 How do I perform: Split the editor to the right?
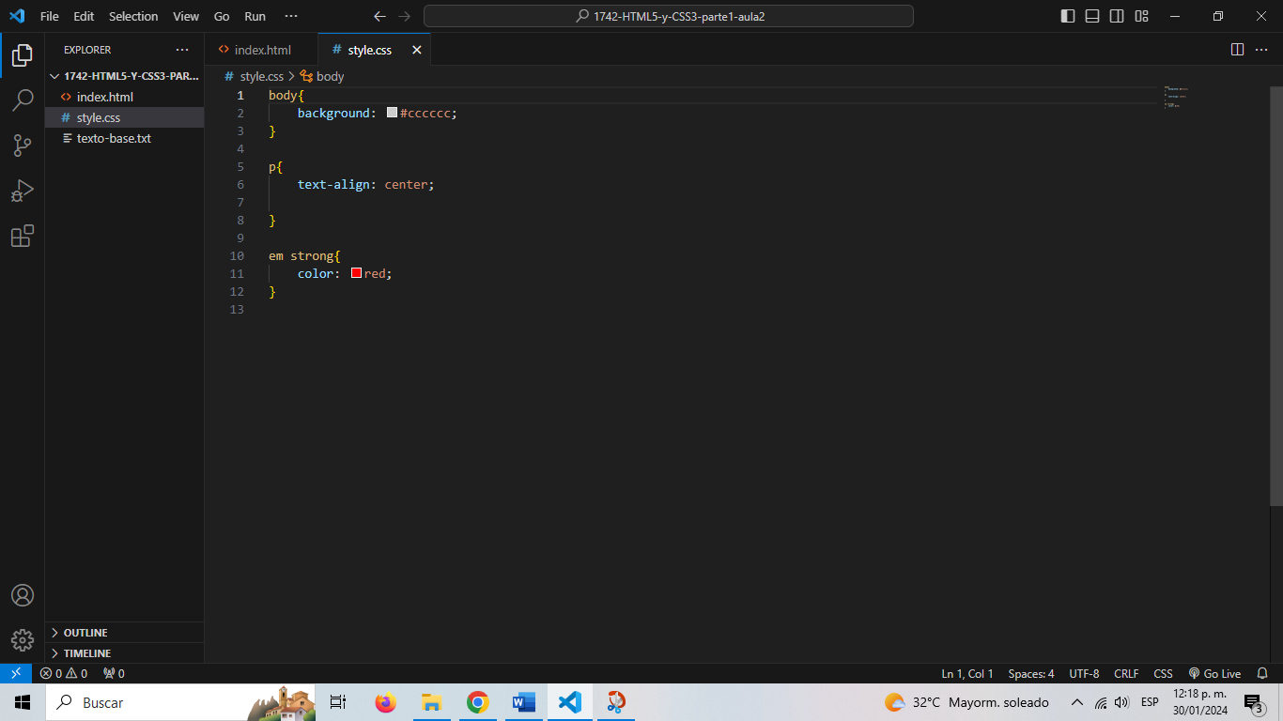coord(1237,50)
